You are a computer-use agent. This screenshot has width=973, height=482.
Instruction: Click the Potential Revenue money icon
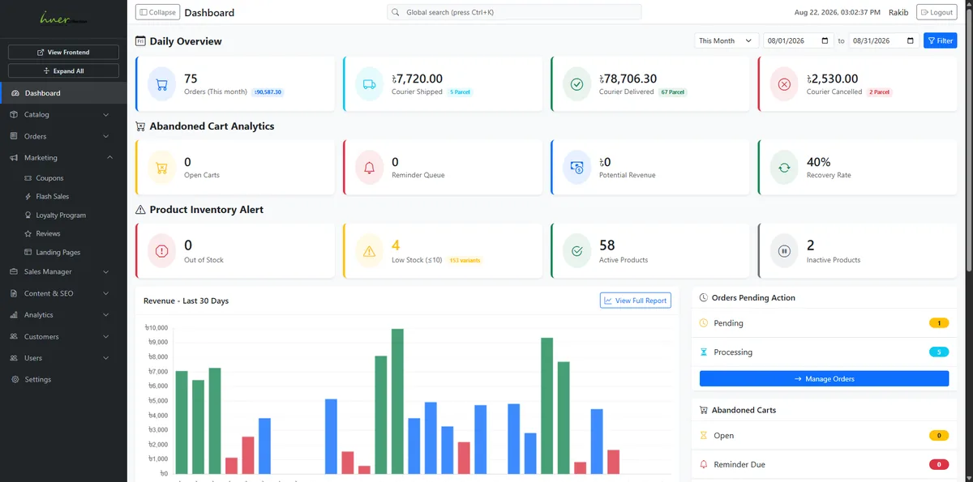577,168
